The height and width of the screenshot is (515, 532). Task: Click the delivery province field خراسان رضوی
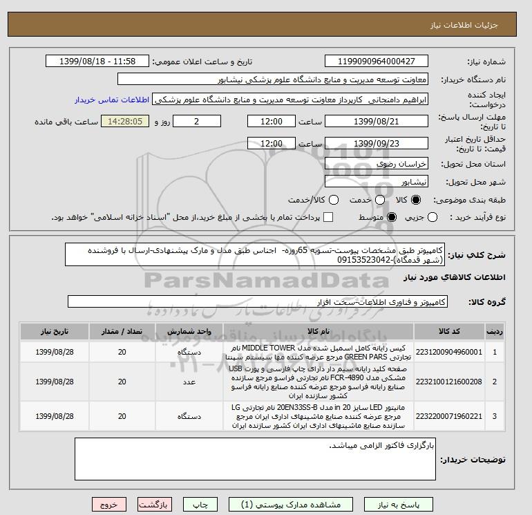(x=377, y=164)
